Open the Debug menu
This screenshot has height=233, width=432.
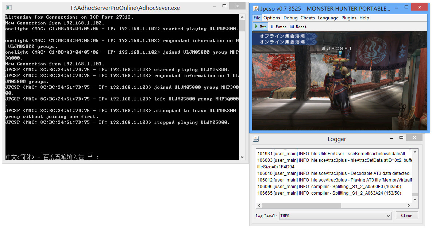[290, 18]
